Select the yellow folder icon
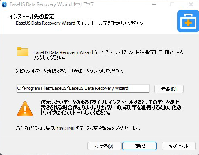This screenshot has height=155, width=199. [23, 52]
